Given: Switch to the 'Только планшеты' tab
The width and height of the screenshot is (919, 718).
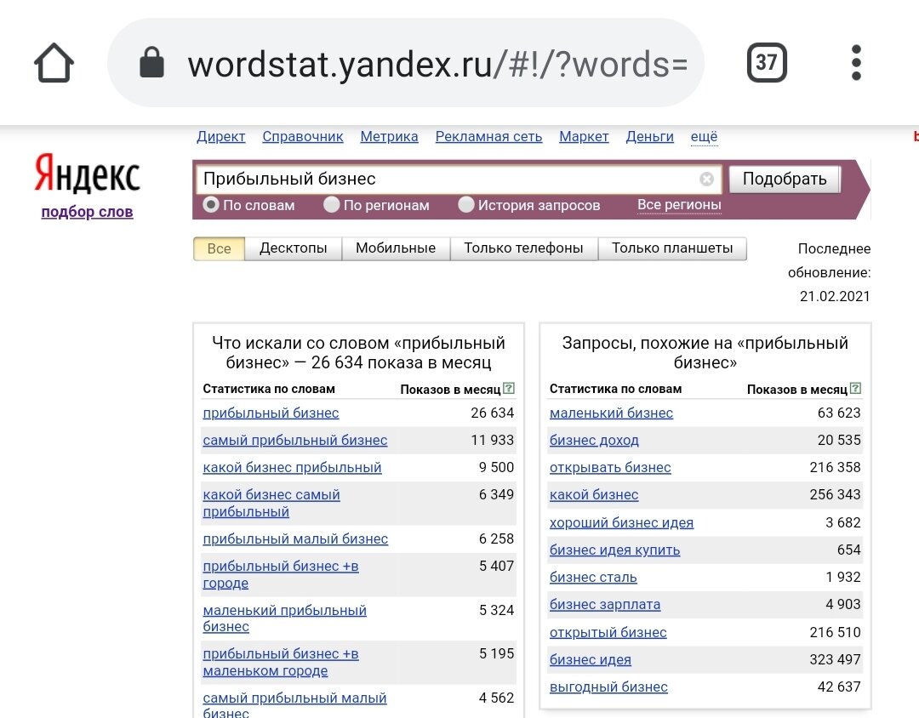Looking at the screenshot, I should pos(672,248).
